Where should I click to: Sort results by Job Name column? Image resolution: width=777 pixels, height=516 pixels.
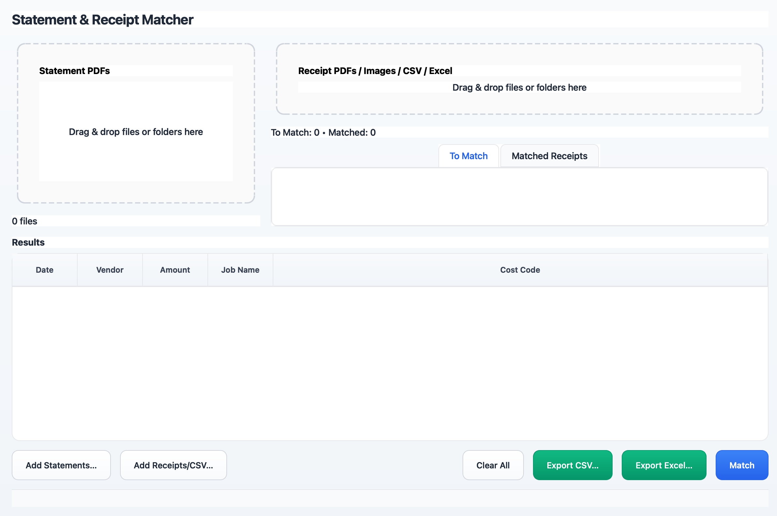[x=240, y=269]
